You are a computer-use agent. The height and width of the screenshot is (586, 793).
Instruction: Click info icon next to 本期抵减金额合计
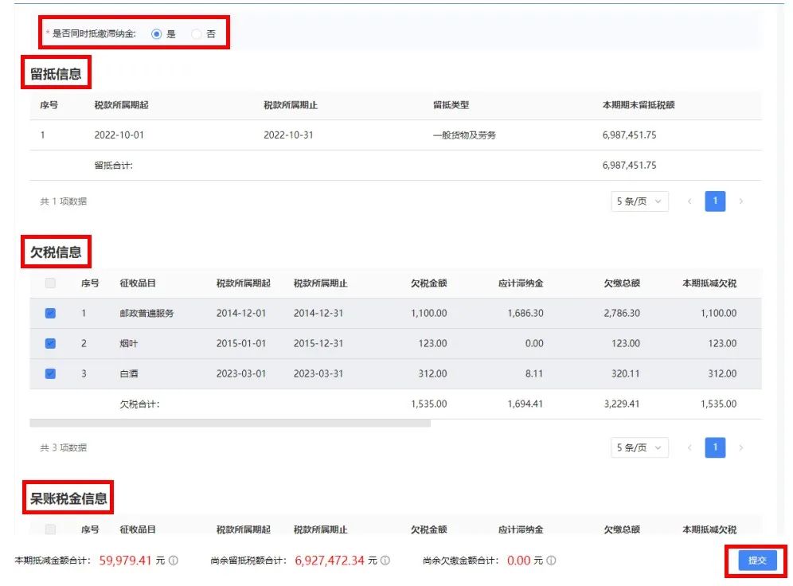tap(174, 561)
